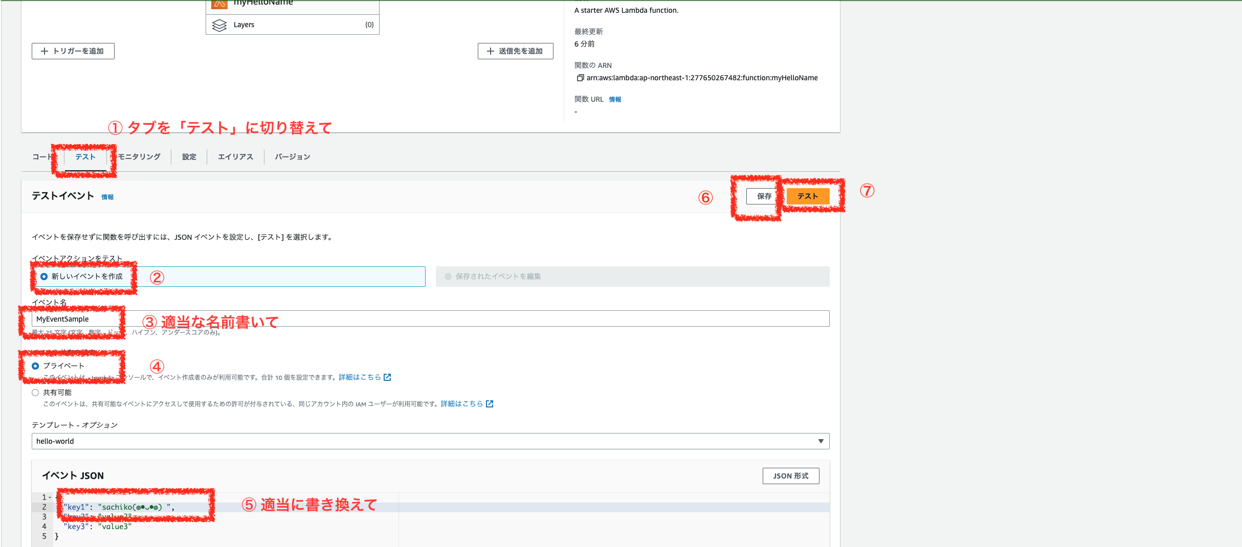This screenshot has width=1242, height=547.
Task: Save the test event with 保存
Action: (762, 196)
